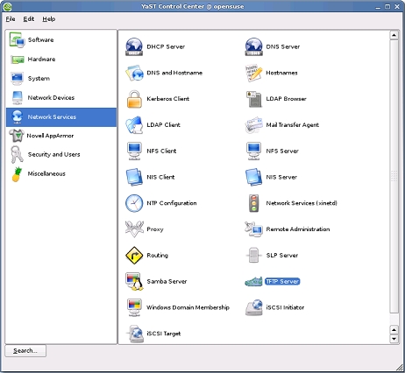Image resolution: width=405 pixels, height=373 pixels.
Task: Open the iSCSI Target icon
Action: tap(134, 334)
